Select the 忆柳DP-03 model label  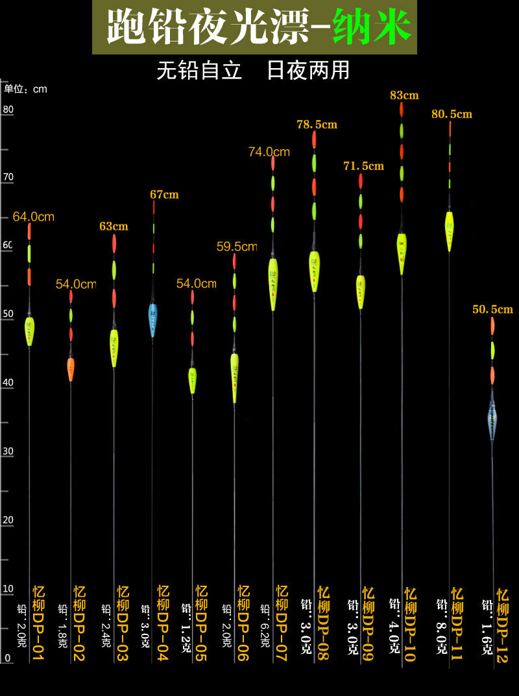point(123,623)
